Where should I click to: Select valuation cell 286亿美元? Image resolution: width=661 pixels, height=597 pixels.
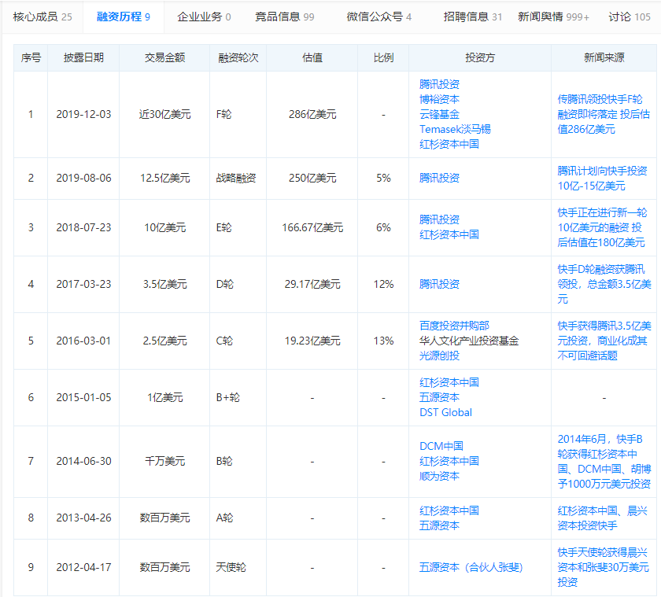312,114
